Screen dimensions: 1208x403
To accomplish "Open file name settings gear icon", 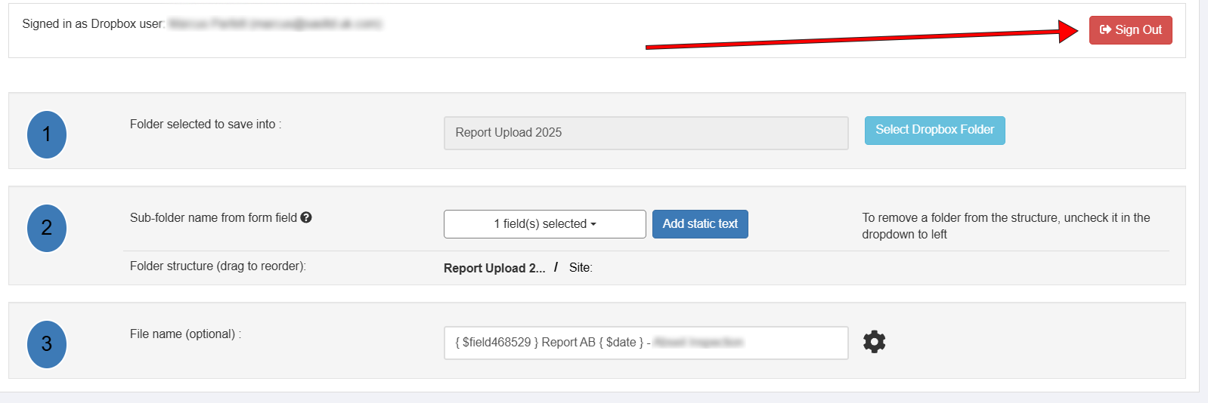I will coord(874,342).
